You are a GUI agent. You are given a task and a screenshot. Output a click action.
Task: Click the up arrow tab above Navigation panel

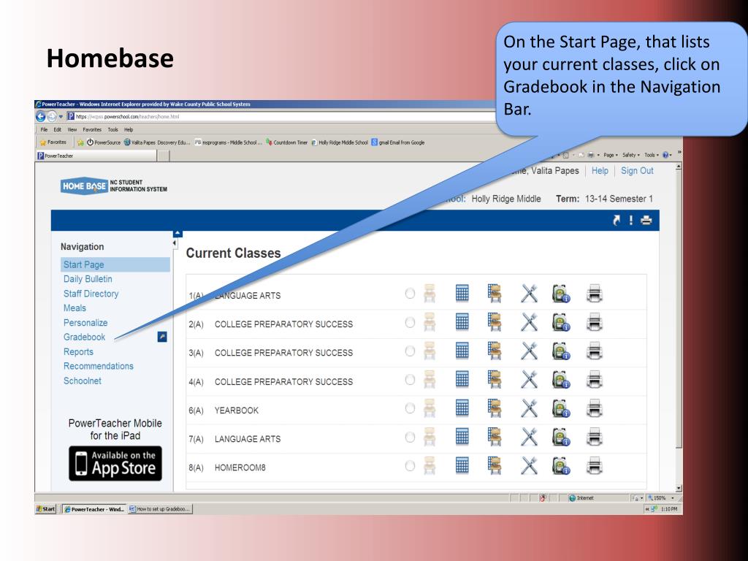pyautogui.click(x=178, y=233)
